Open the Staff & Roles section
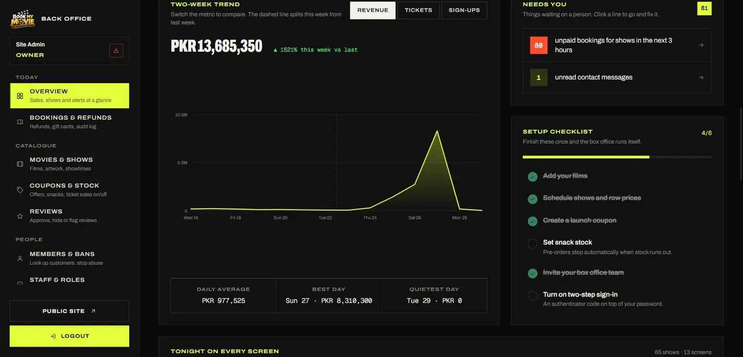743x357 pixels. (x=69, y=280)
